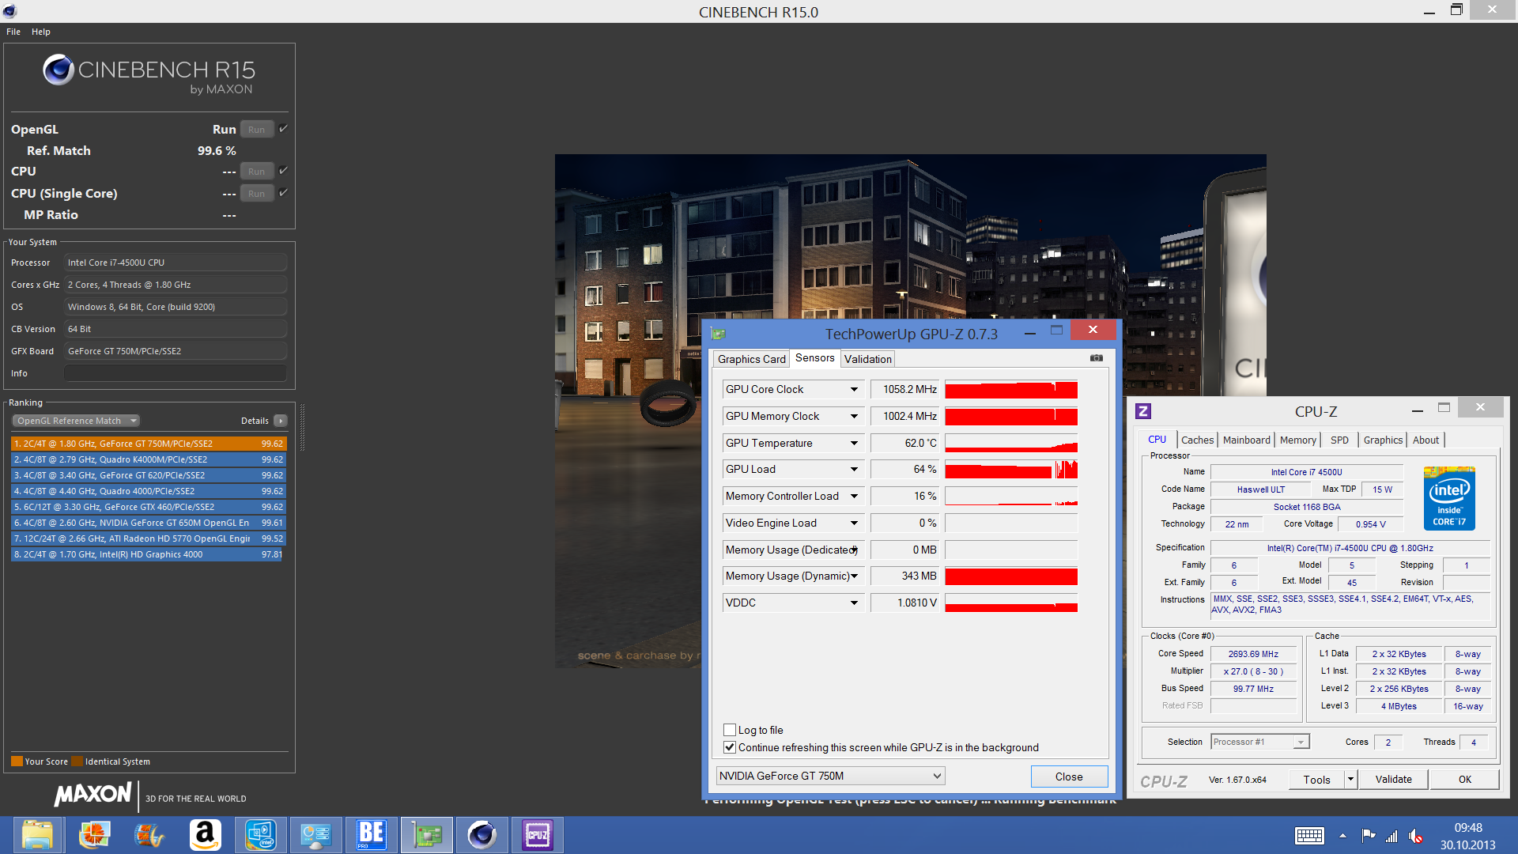
Task: Select ranking row 1 GeForce GT 750M
Action: point(148,444)
